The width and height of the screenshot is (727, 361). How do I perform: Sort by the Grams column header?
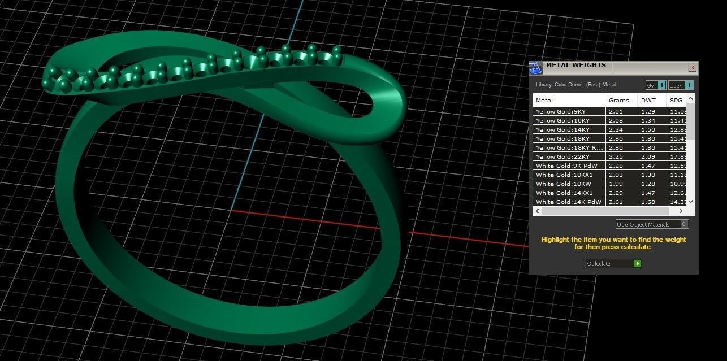point(622,100)
